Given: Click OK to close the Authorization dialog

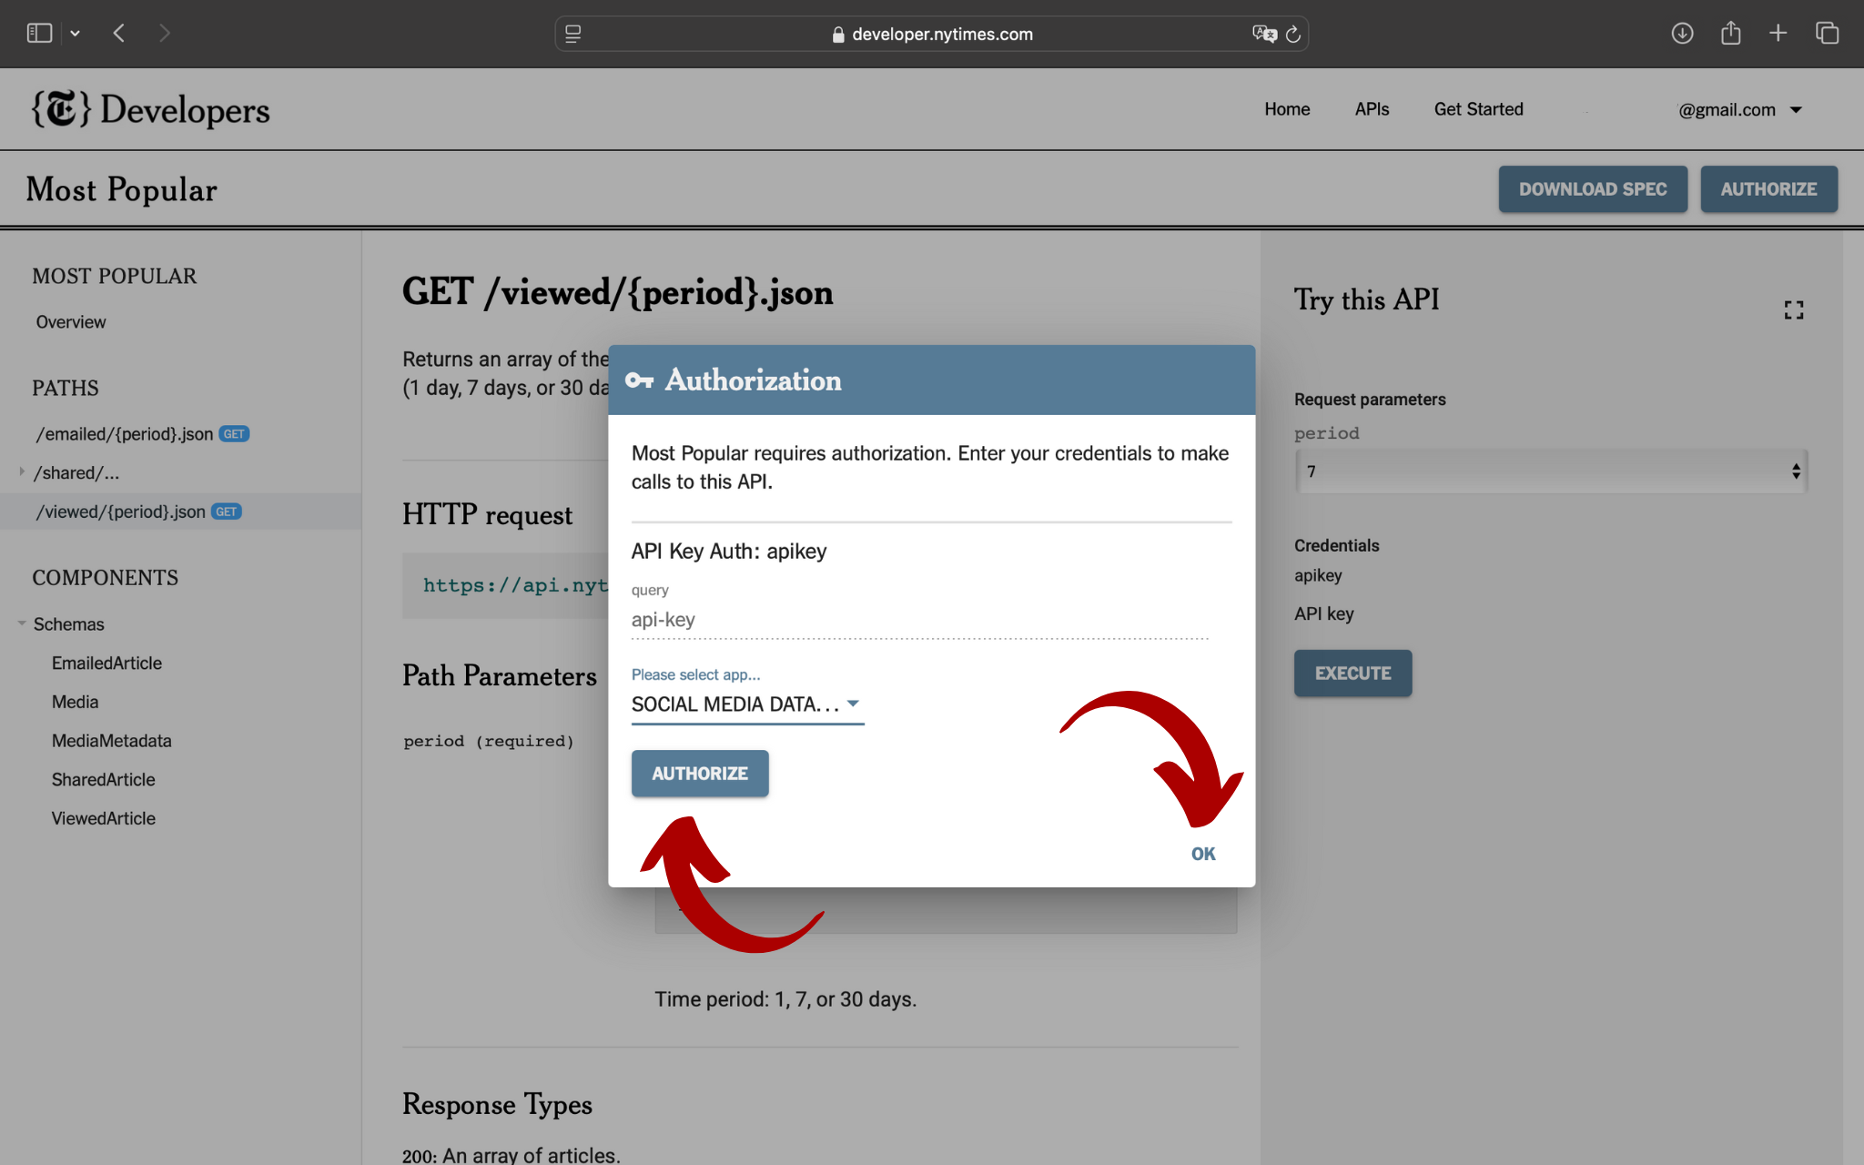Looking at the screenshot, I should pos(1203,854).
